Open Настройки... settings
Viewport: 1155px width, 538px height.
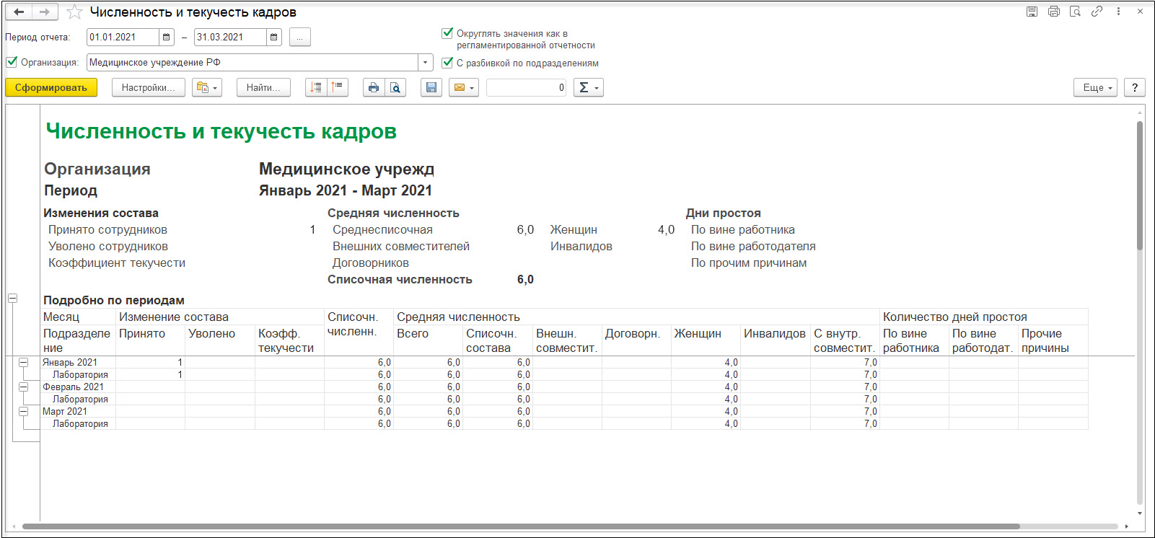[x=148, y=87]
